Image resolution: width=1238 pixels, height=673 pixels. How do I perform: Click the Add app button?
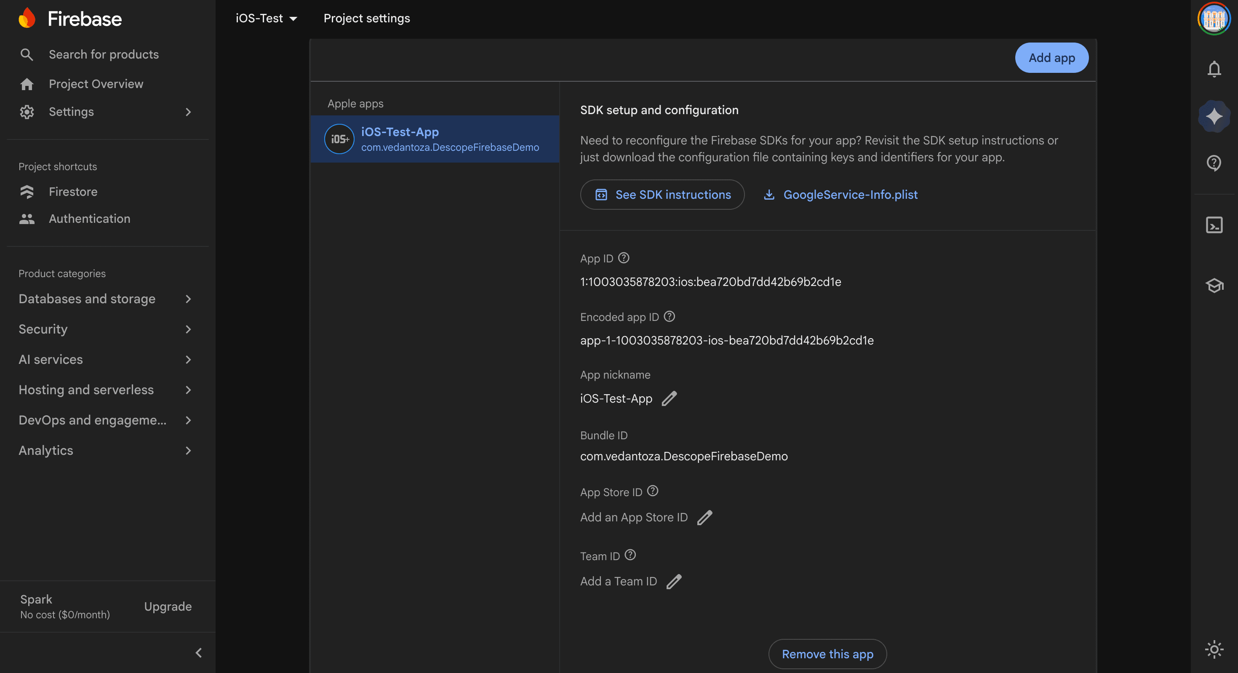[x=1051, y=58]
